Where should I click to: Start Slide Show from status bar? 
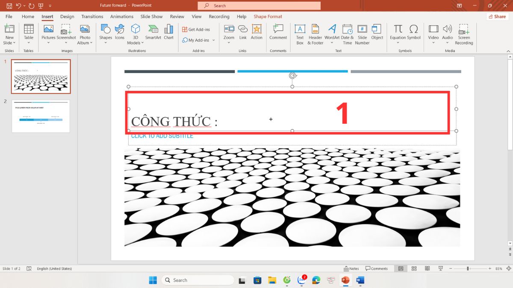pos(440,268)
